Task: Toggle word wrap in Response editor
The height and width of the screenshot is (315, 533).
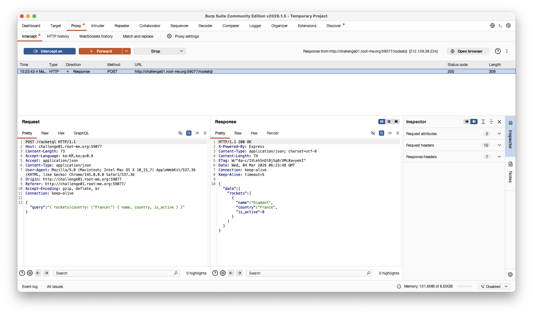Action: (381, 133)
